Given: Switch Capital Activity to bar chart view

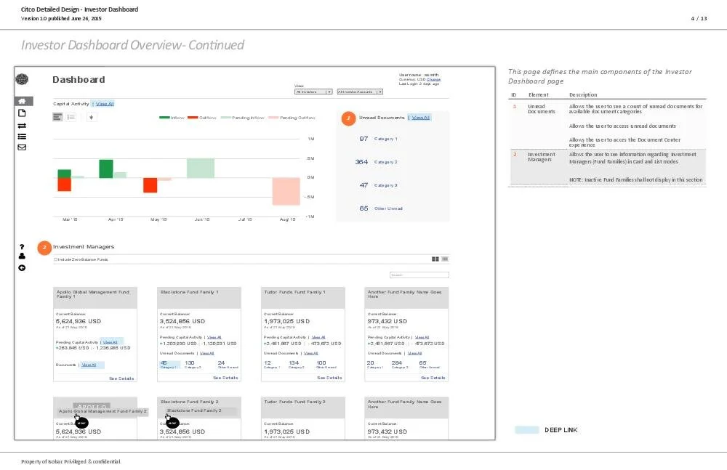Looking at the screenshot, I should [57, 117].
